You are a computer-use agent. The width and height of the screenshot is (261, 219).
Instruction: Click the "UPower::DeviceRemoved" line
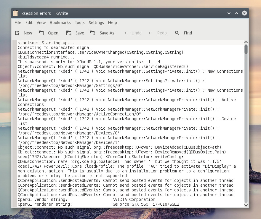click(x=122, y=152)
